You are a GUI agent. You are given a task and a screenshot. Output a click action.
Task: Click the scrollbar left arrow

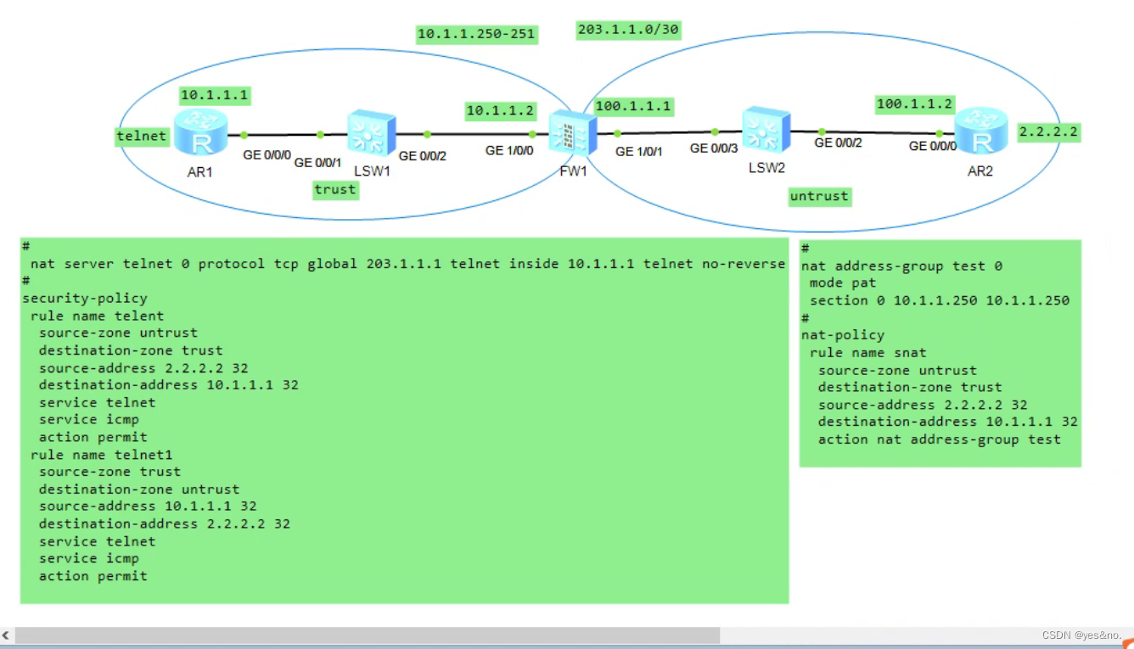(x=6, y=635)
